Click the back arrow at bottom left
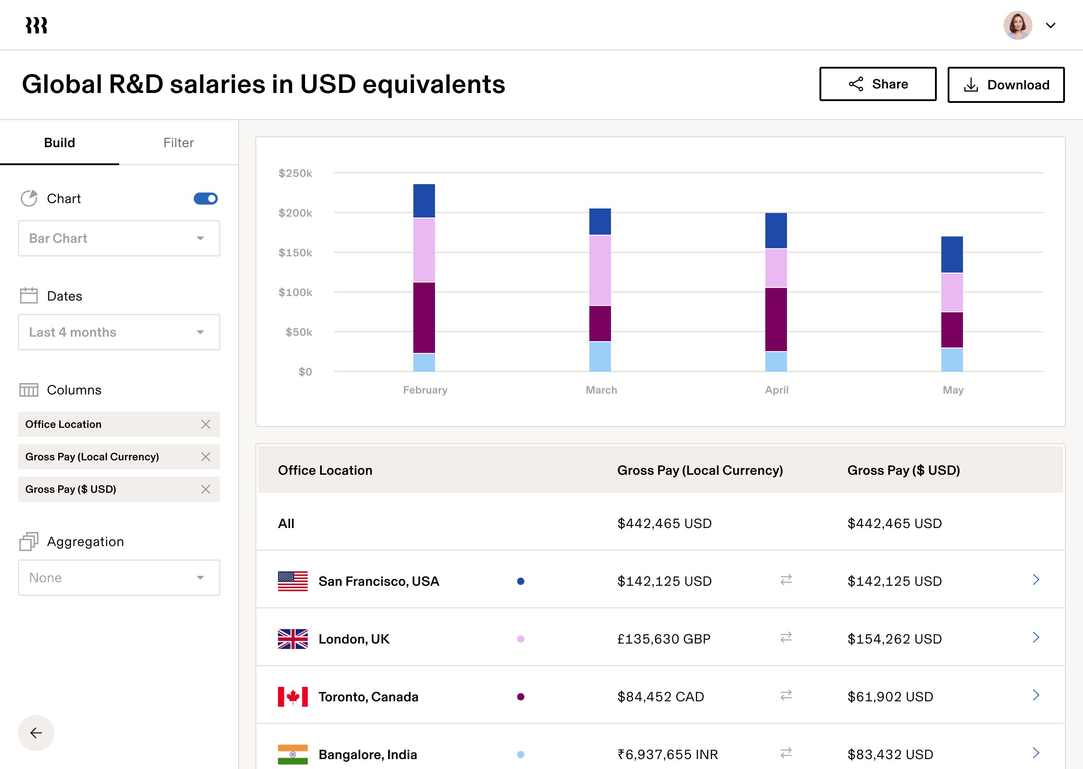Screen dimensions: 1083x769 [36, 732]
